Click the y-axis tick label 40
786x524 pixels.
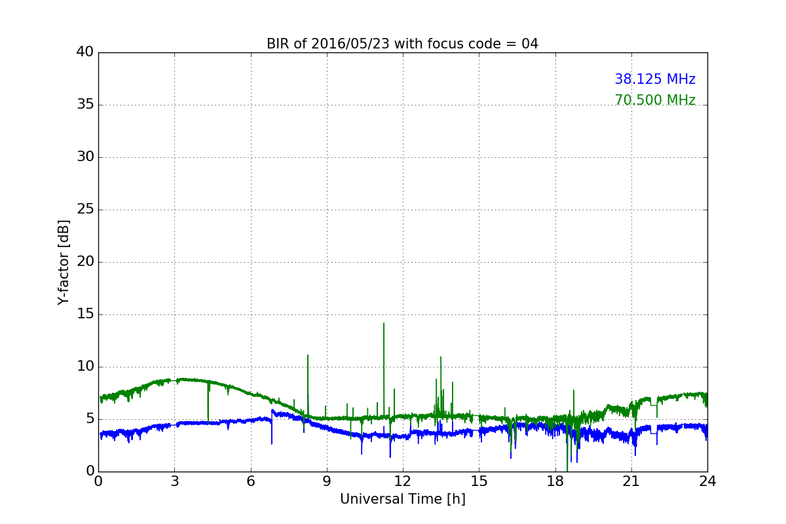[85, 52]
